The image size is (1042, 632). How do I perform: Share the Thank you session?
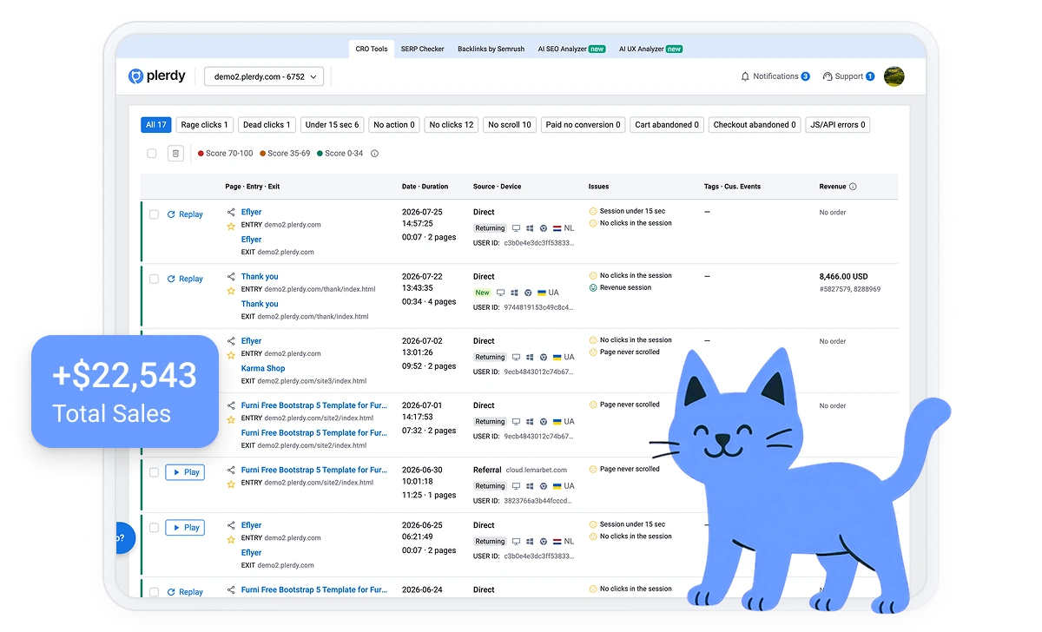tap(231, 276)
